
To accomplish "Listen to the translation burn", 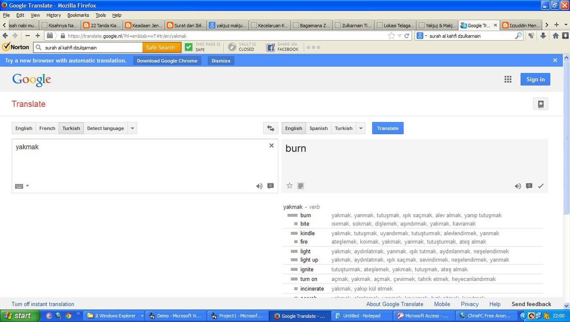I will click(x=518, y=186).
